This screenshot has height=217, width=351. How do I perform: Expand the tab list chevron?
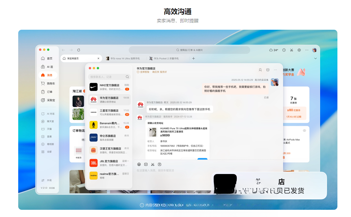point(315,58)
